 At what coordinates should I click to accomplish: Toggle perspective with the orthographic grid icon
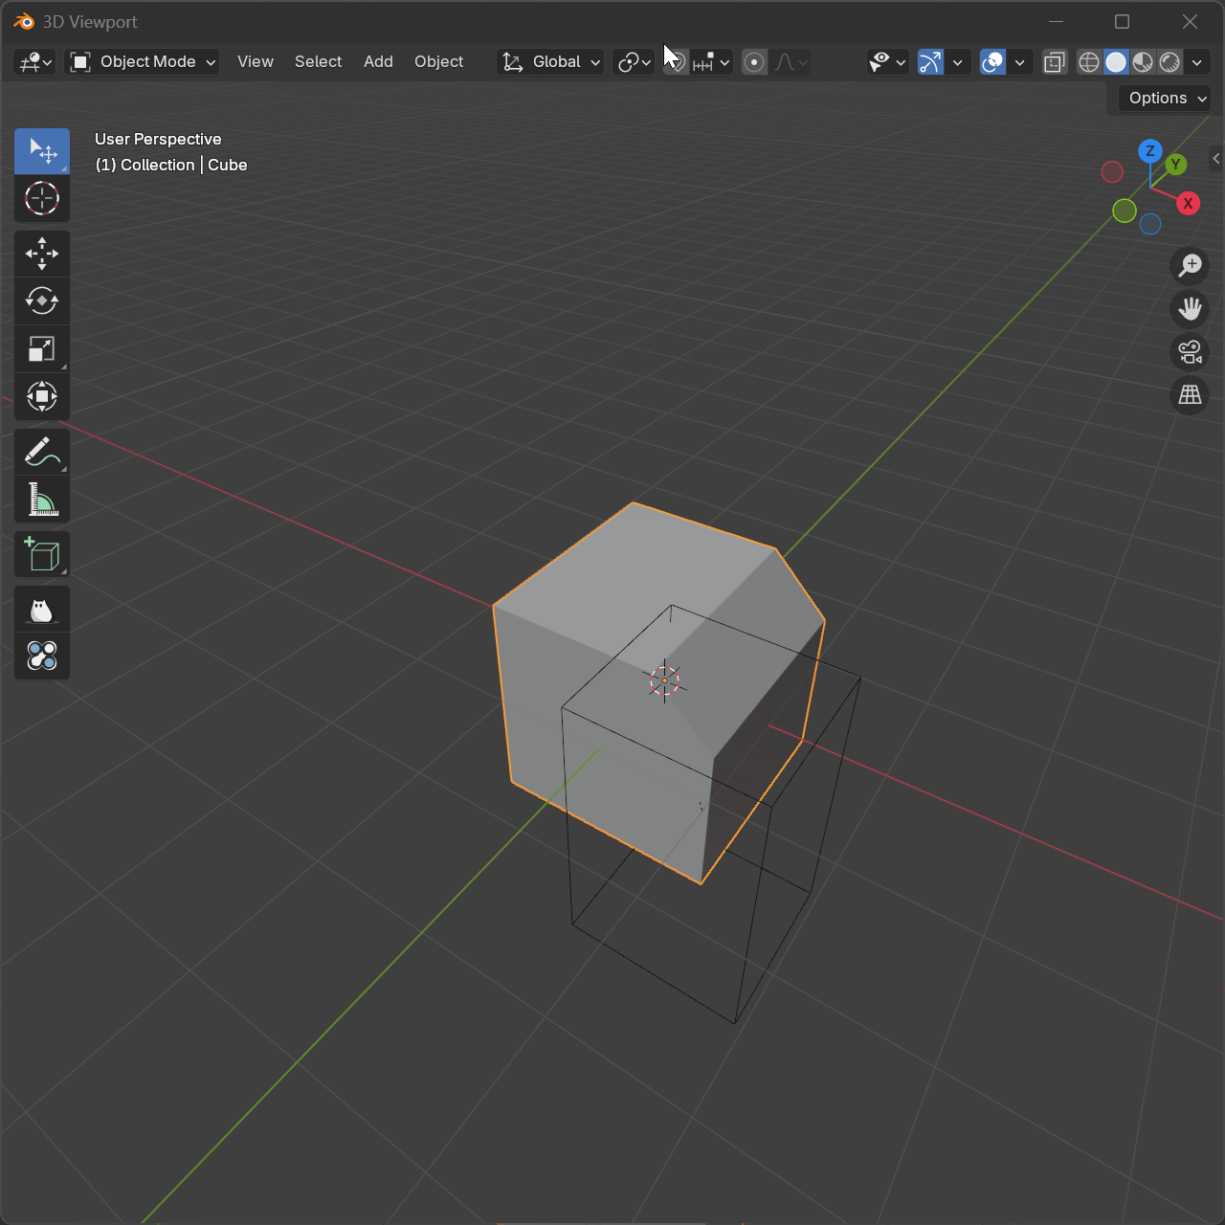point(1189,394)
